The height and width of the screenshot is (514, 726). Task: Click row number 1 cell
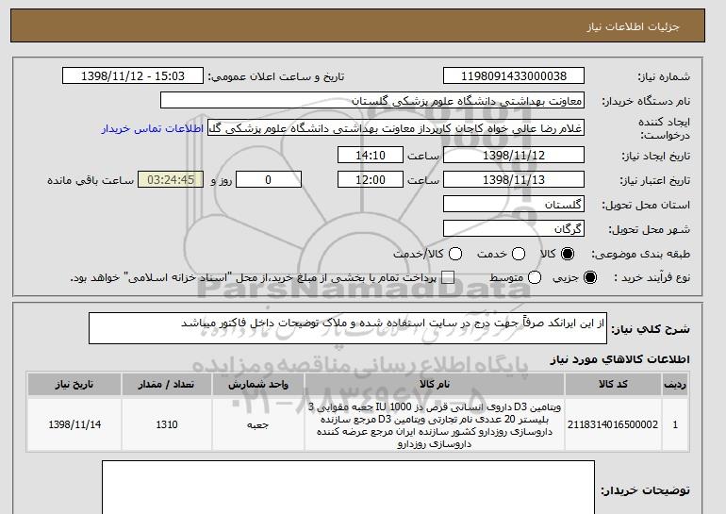(x=674, y=424)
